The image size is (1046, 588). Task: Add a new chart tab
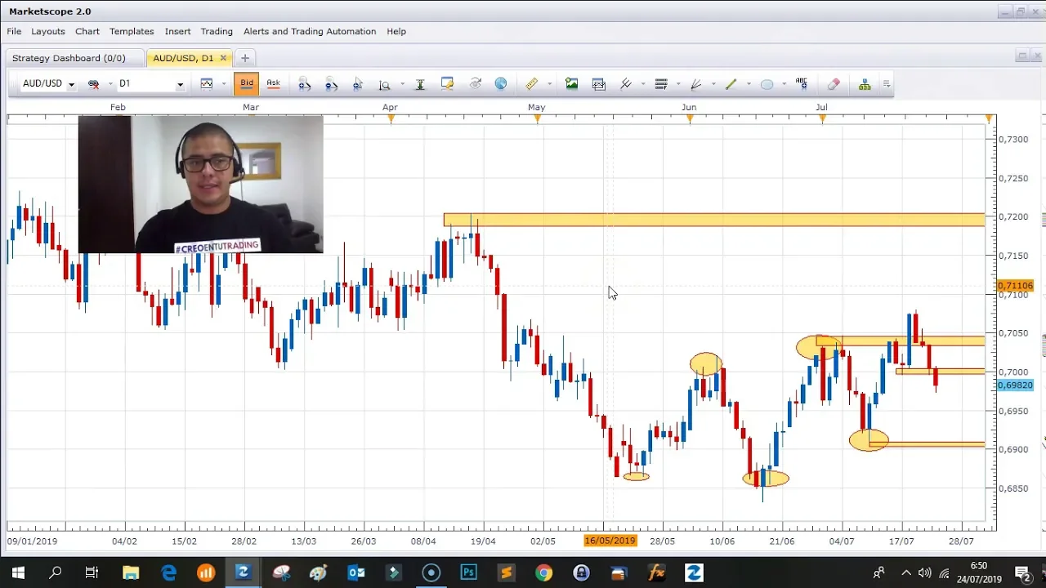pyautogui.click(x=244, y=58)
